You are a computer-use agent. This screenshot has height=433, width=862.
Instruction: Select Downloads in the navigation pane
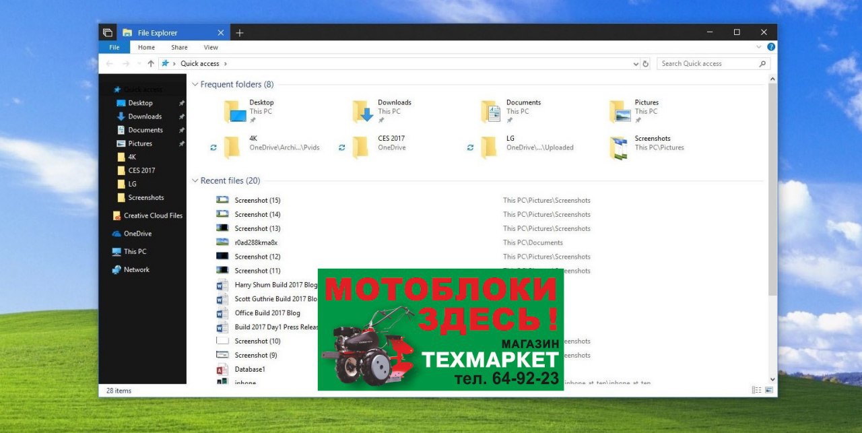[145, 116]
